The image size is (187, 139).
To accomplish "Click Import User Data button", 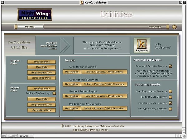I will [41, 67].
